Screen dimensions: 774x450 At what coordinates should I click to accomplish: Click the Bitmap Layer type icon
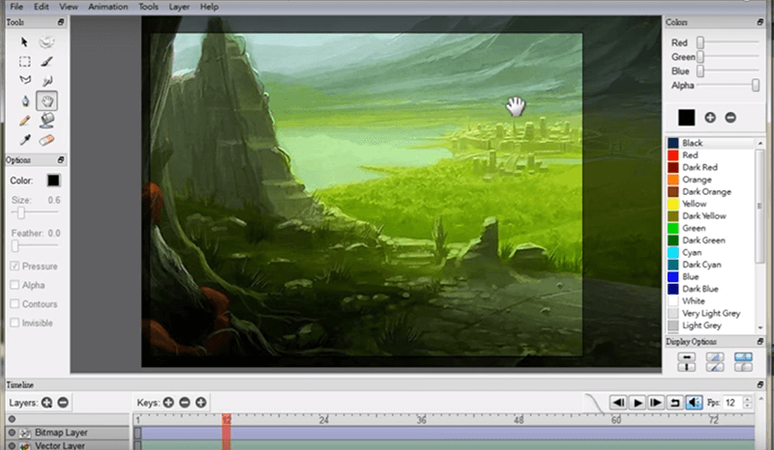pos(25,433)
